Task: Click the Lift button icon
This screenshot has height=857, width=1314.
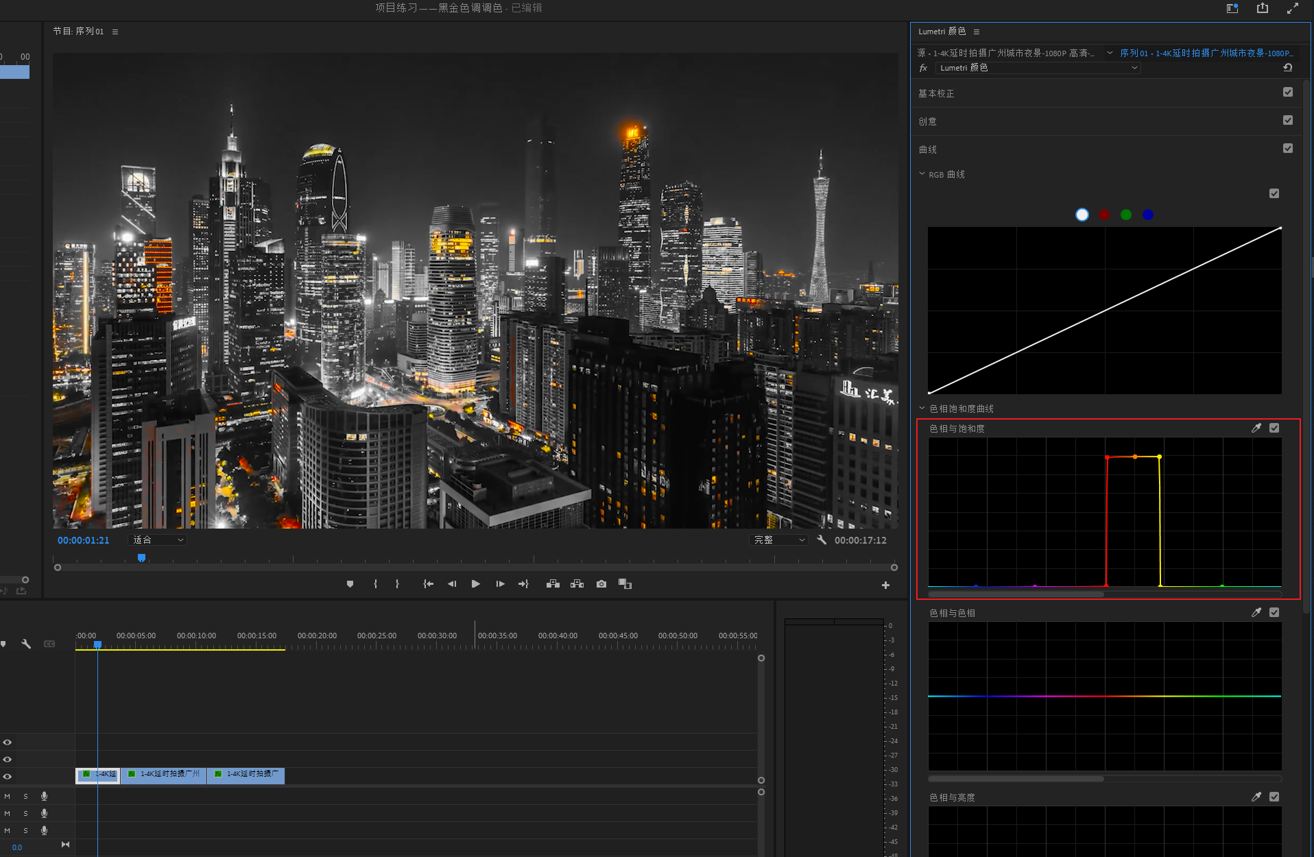Action: [553, 584]
